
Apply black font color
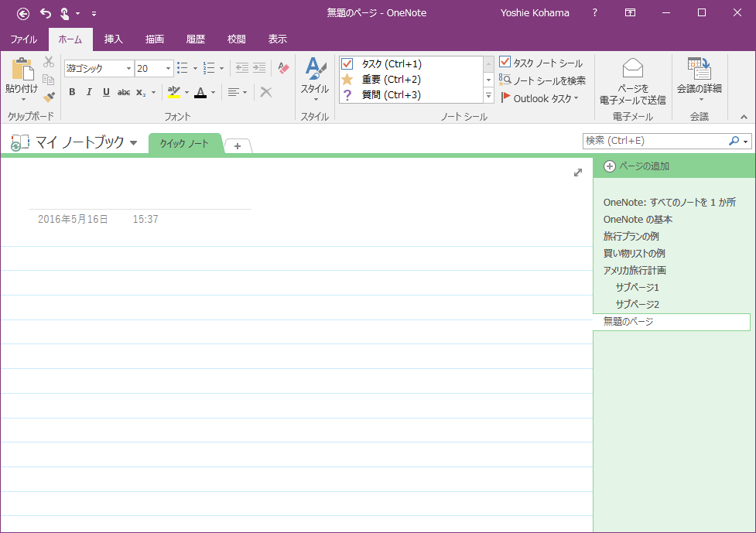pyautogui.click(x=200, y=92)
